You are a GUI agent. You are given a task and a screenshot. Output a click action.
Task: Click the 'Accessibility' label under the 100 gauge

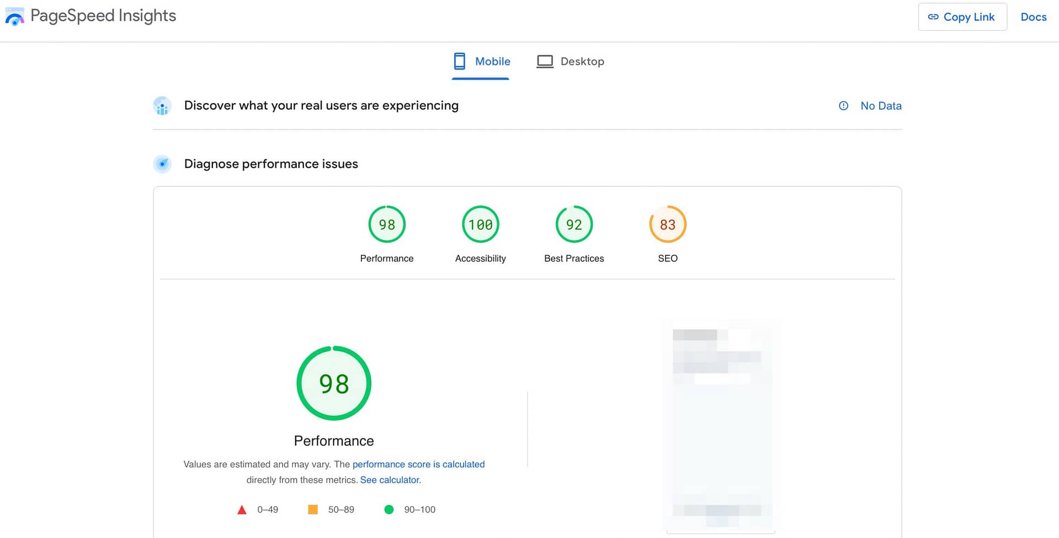(481, 259)
